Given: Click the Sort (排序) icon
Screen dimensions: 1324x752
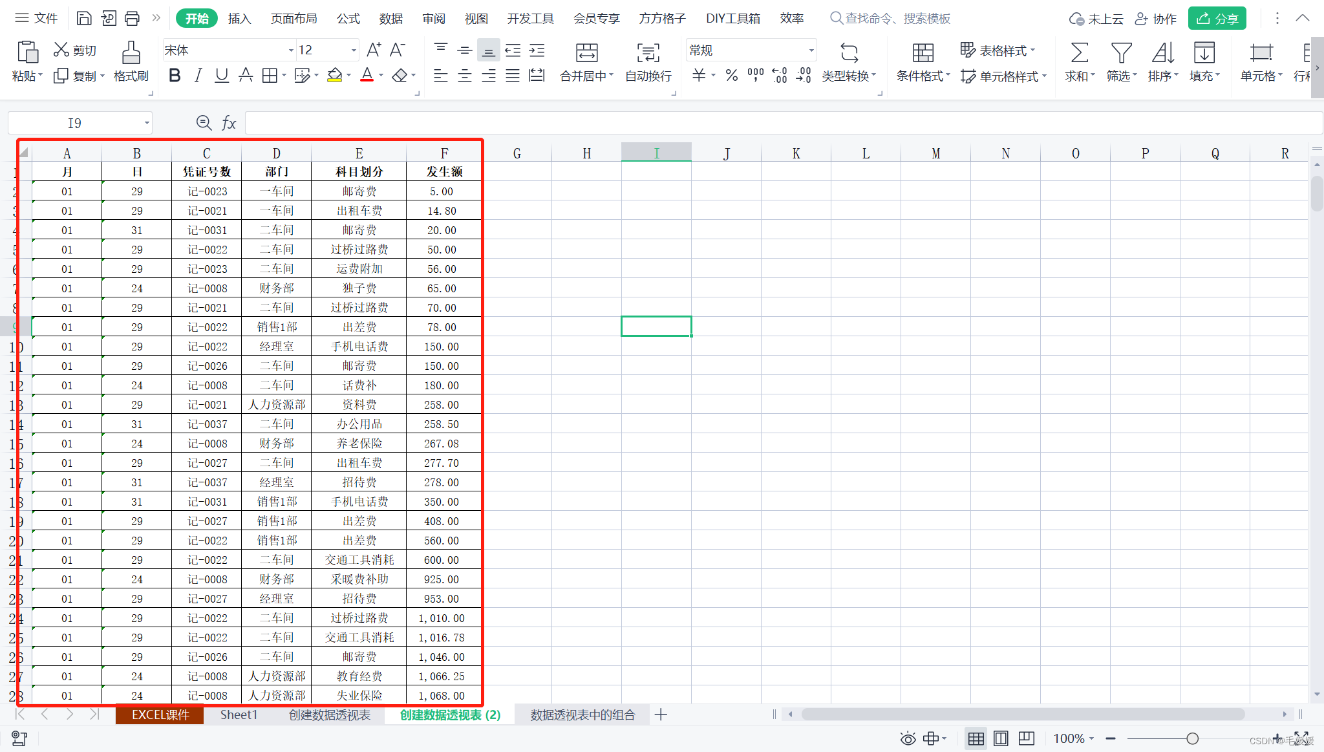Looking at the screenshot, I should point(1162,52).
